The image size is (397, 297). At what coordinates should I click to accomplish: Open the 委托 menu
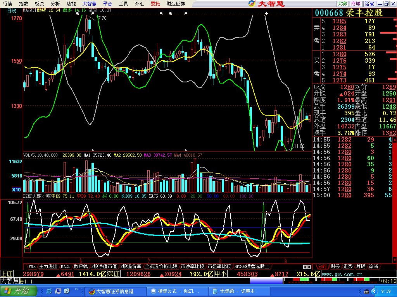tap(155, 4)
